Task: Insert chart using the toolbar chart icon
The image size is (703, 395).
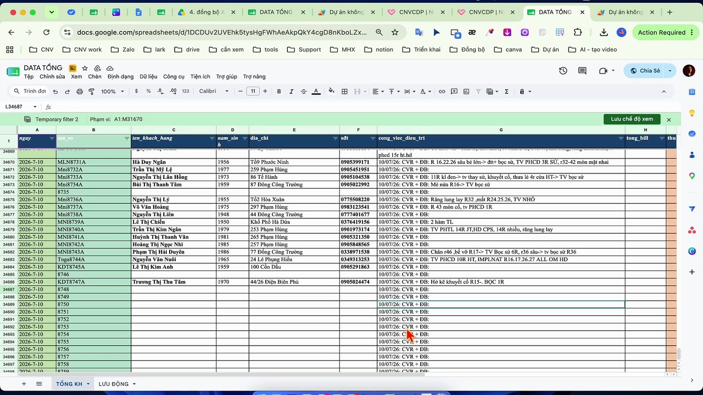Action: click(466, 92)
